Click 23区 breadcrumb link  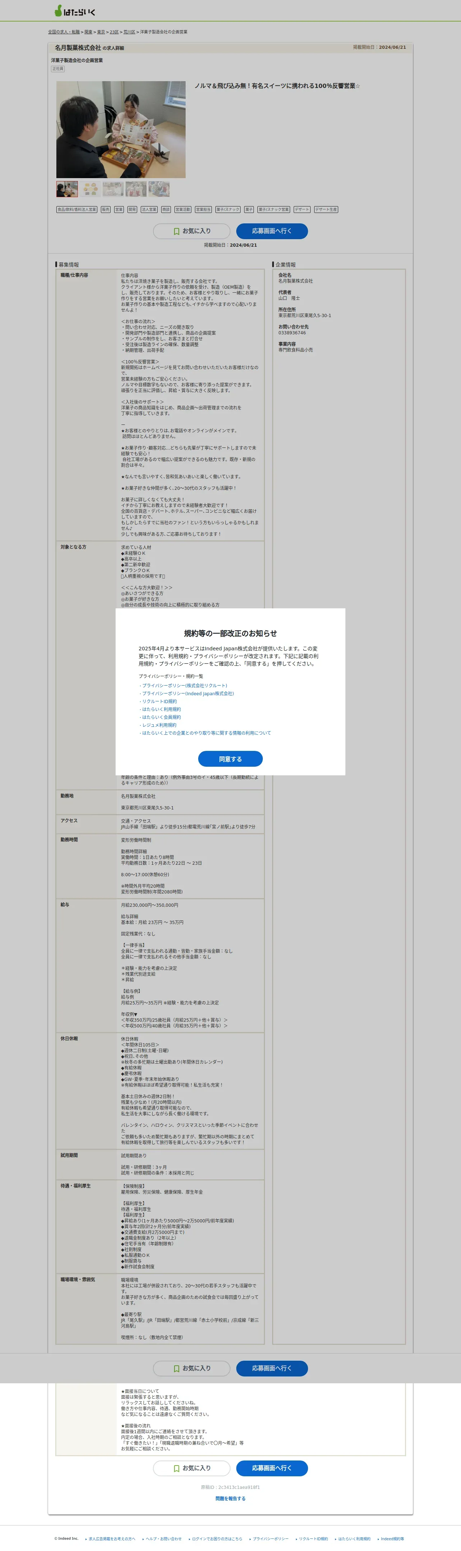114,32
